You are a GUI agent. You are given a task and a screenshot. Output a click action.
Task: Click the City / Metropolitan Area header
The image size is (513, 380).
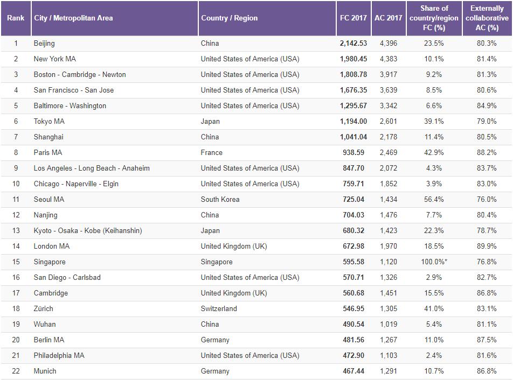click(73, 18)
